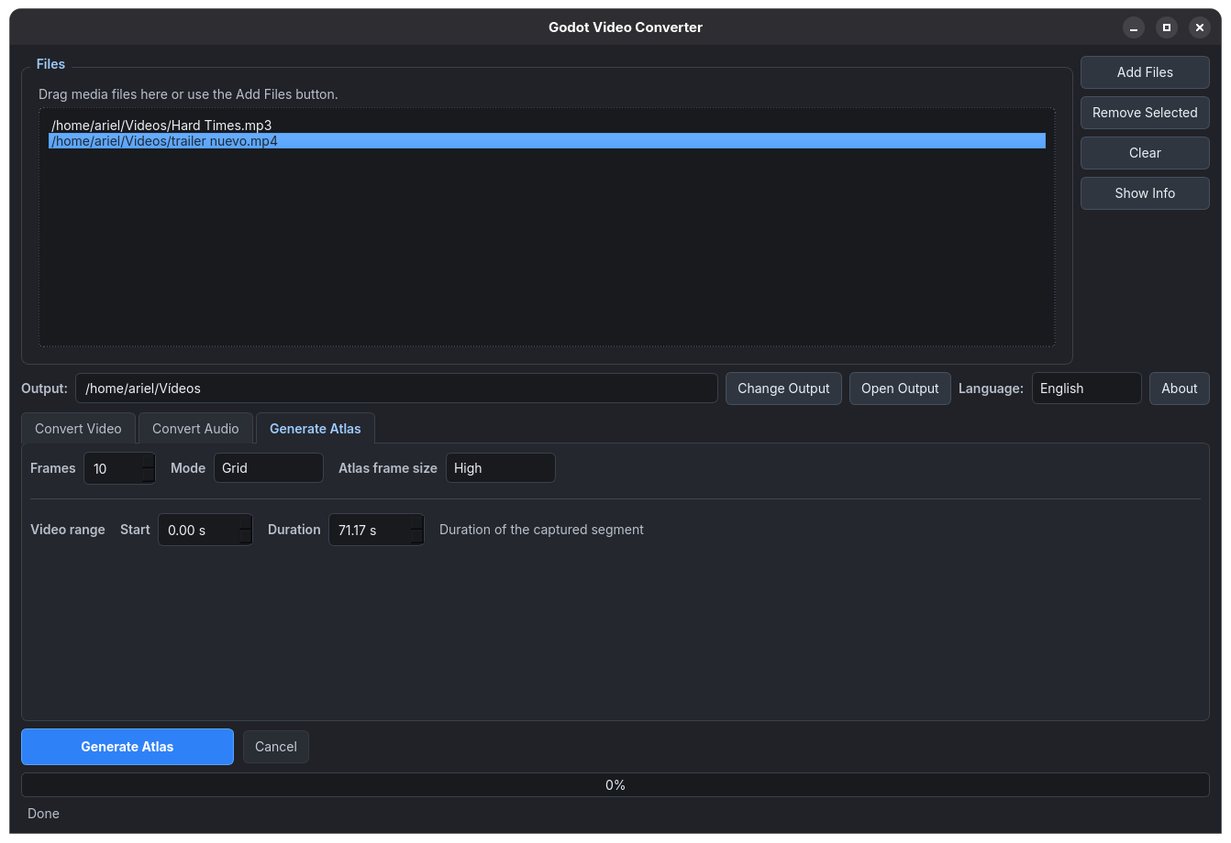Switch to the Convert Video tab
The height and width of the screenshot is (843, 1231).
[78, 429]
